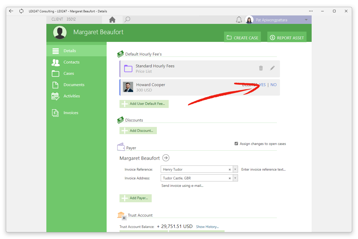The image size is (358, 239).
Task: Toggle Assign changes to open cases checkbox
Action: 236,144
